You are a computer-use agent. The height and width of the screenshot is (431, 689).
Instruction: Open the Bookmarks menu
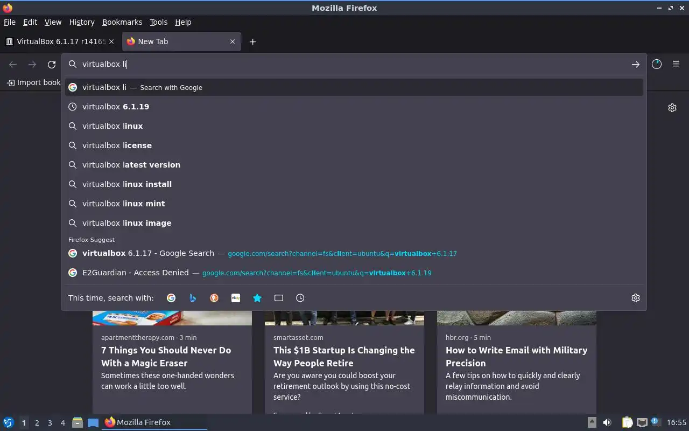pyautogui.click(x=122, y=22)
